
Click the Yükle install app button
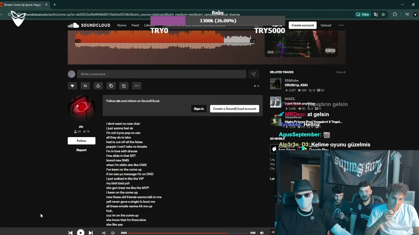(363, 14)
